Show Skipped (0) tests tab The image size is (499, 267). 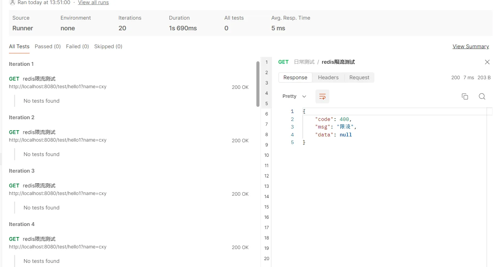click(x=108, y=47)
